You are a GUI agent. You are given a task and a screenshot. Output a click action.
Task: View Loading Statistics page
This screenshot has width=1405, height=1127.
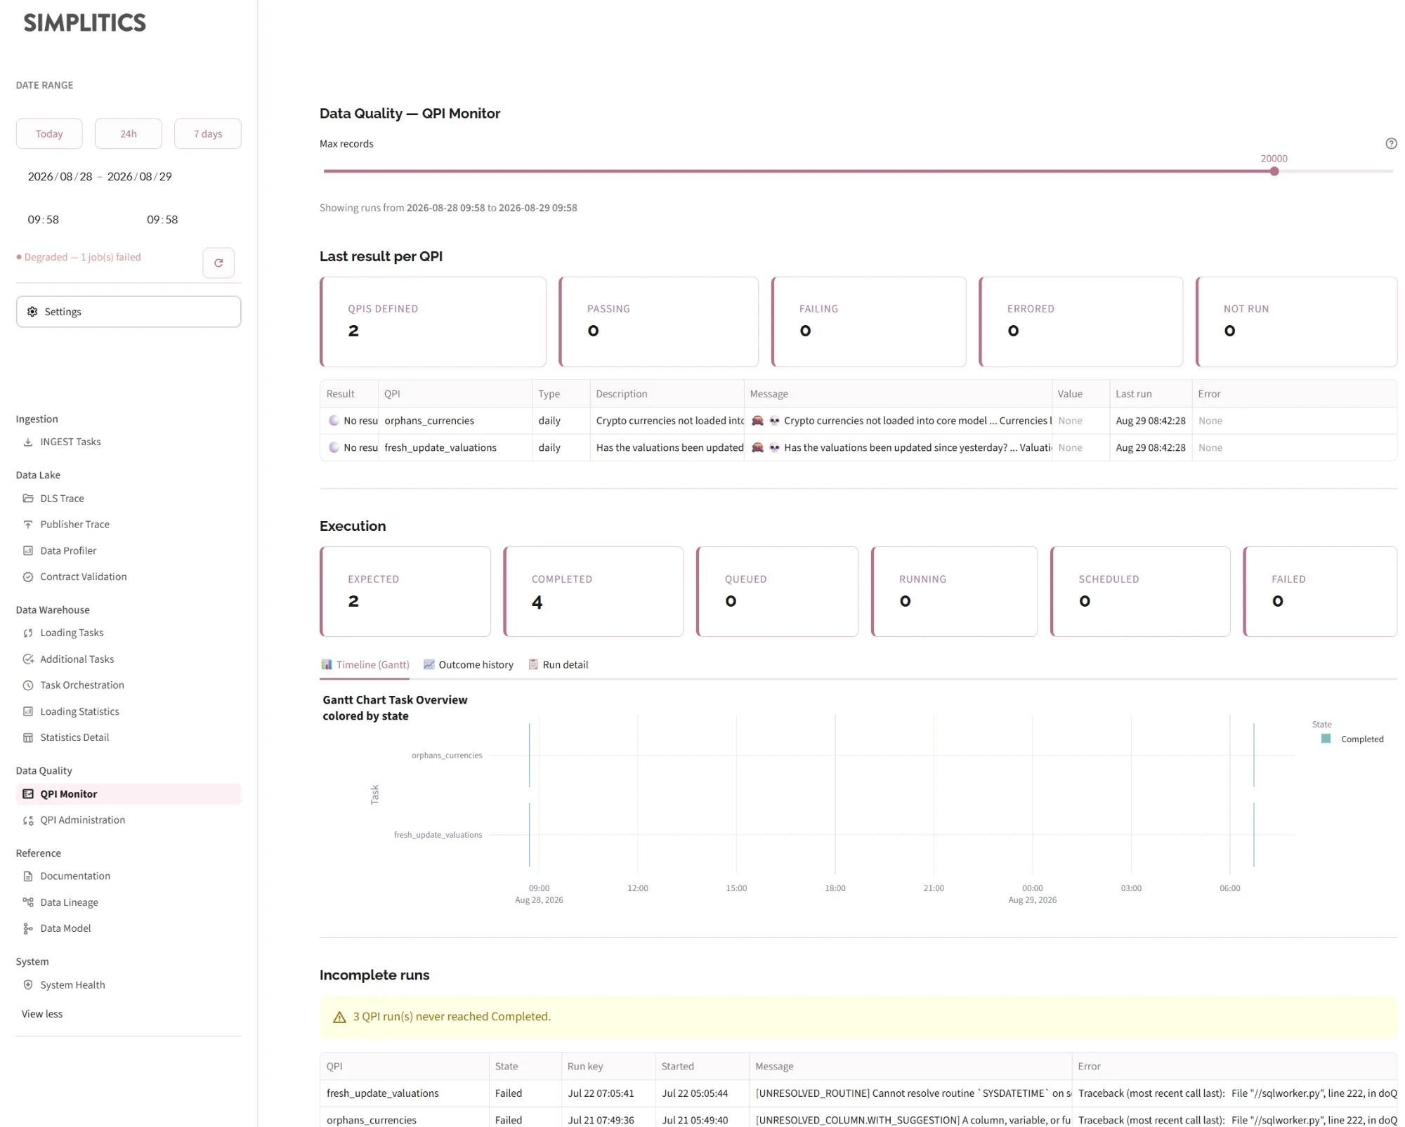coord(79,711)
